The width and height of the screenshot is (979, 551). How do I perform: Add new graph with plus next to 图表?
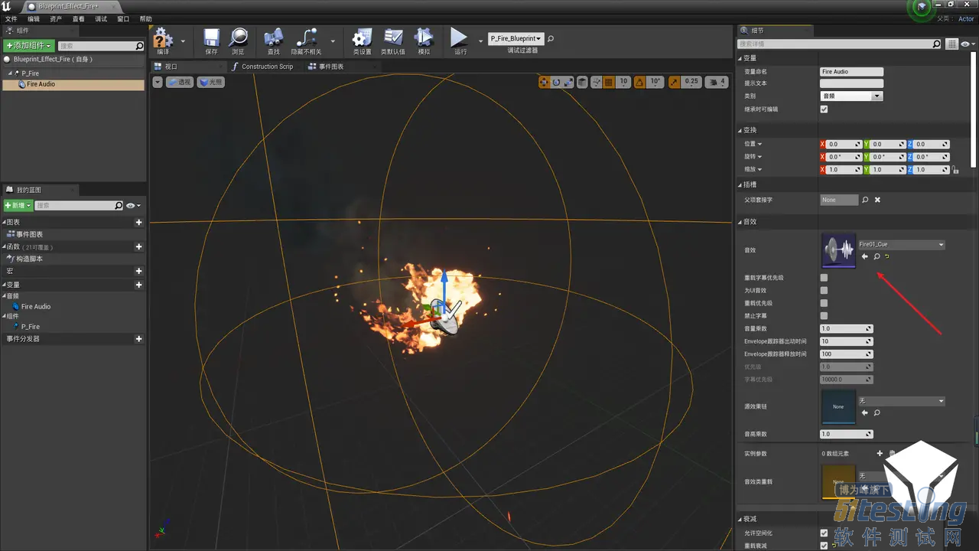click(x=138, y=222)
